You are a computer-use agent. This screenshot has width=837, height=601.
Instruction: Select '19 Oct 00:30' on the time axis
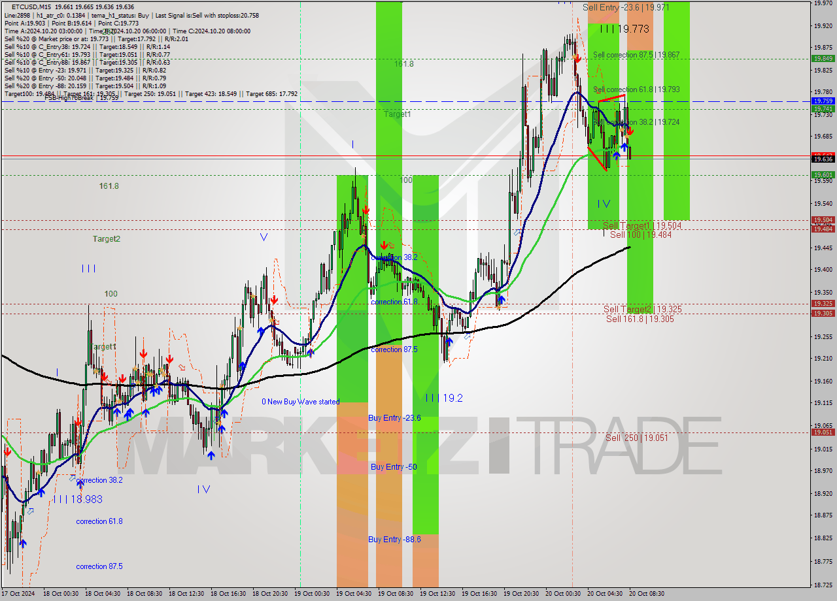coord(311,594)
